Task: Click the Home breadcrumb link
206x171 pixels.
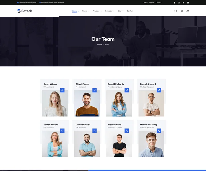Action: tap(99, 45)
